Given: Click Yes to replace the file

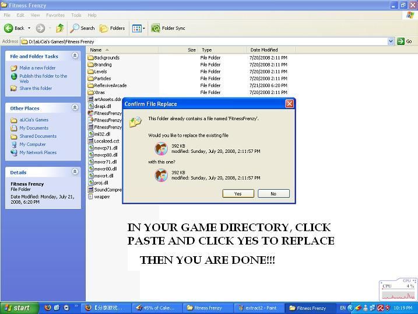Looking at the screenshot, I should [238, 194].
